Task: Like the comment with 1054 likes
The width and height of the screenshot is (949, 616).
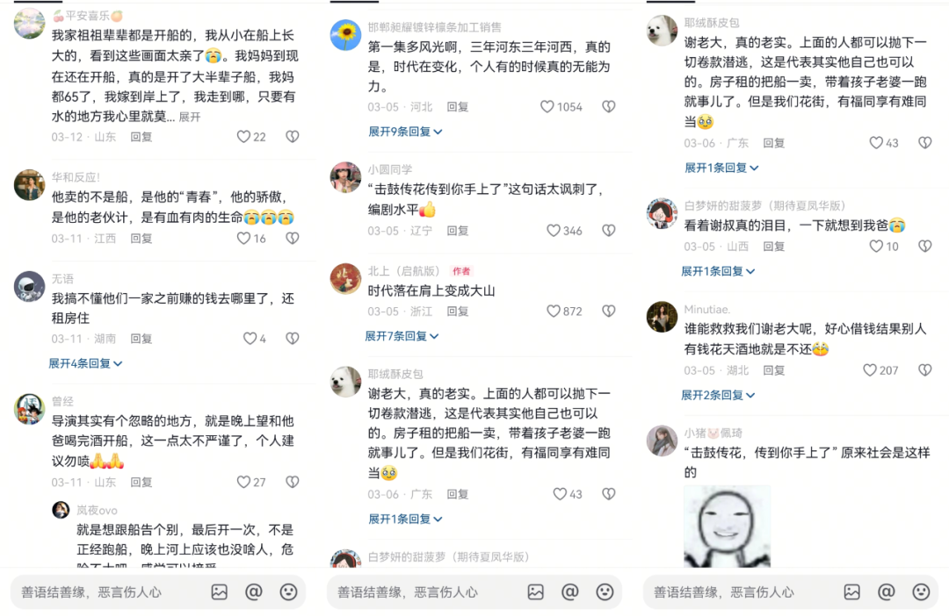Action: [547, 107]
